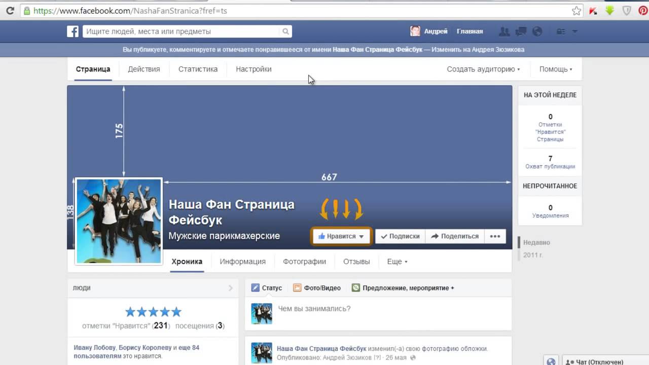Click the Pinterest extension icon
The image size is (649, 365).
point(642,10)
